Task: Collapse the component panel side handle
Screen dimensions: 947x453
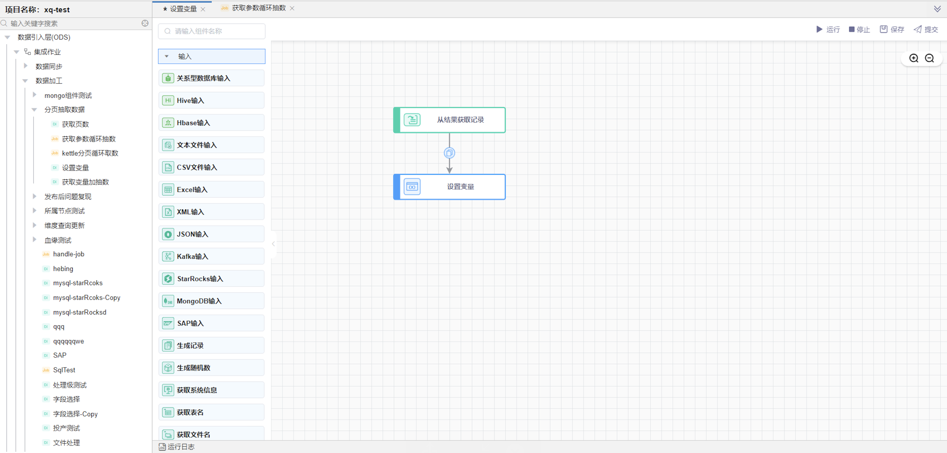Action: coord(273,244)
